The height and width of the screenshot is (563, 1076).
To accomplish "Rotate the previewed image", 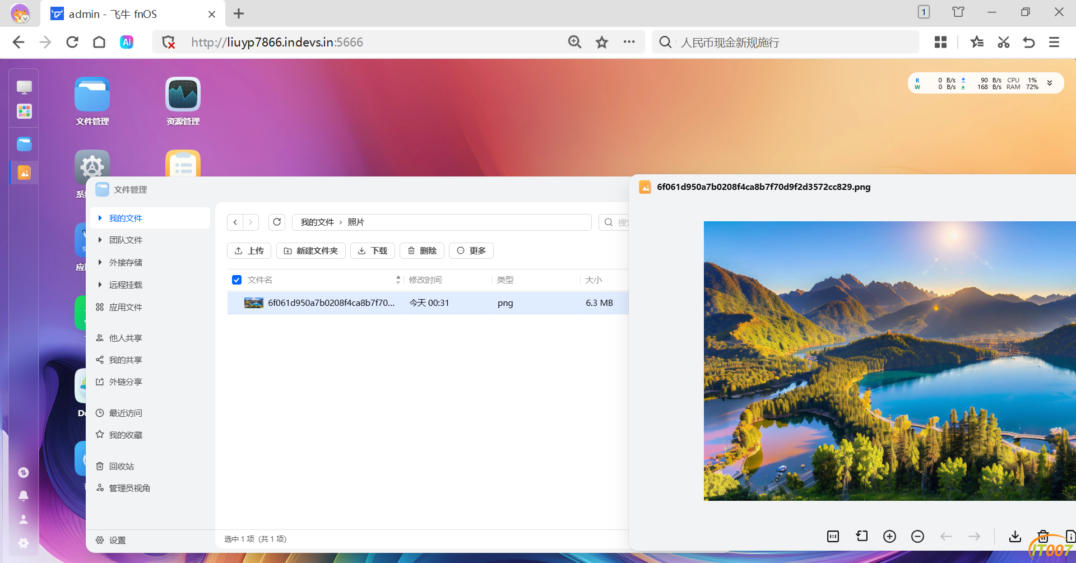I will 862,537.
